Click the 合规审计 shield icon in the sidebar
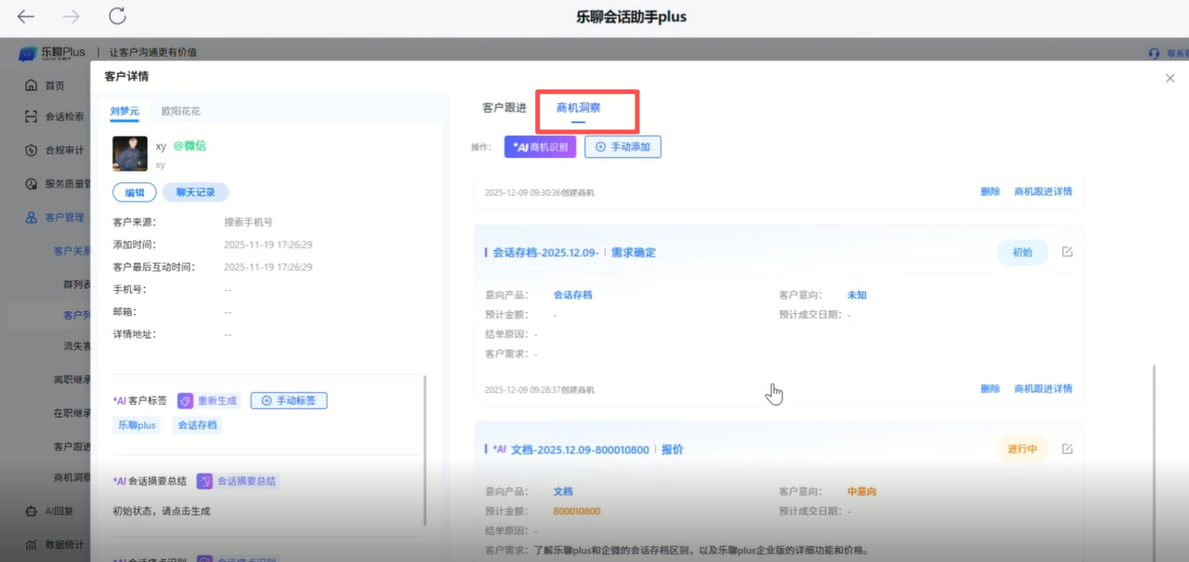Image resolution: width=1189 pixels, height=562 pixels. pos(32,150)
